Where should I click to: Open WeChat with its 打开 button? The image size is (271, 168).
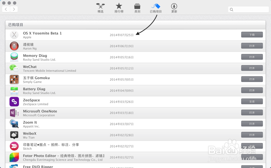point(252,68)
